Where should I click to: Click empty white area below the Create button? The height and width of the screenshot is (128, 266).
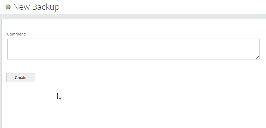point(133,105)
